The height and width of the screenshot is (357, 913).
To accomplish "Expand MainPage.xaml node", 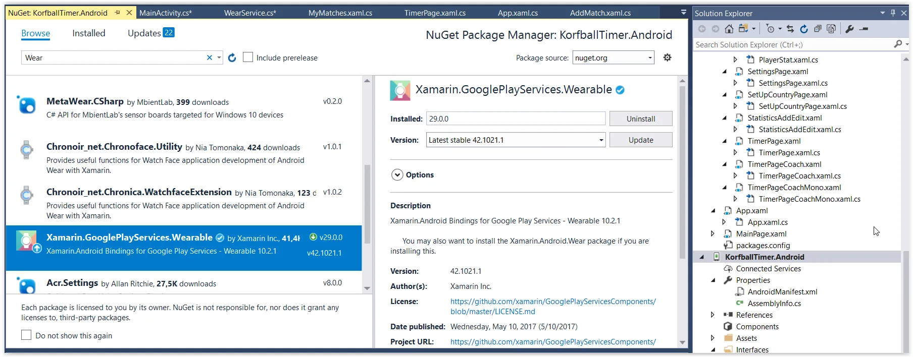I will pyautogui.click(x=713, y=233).
